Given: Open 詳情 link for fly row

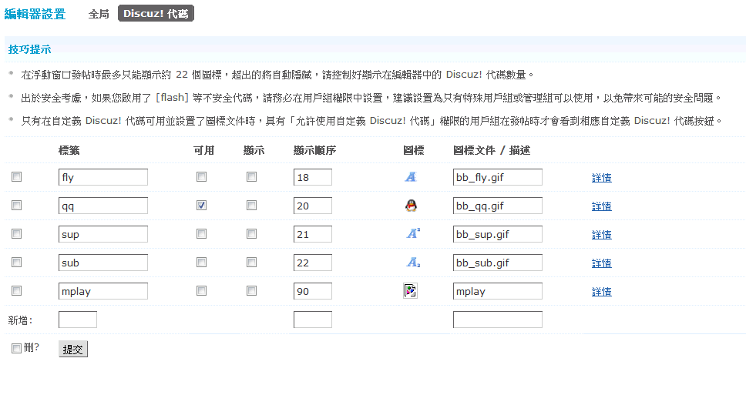Looking at the screenshot, I should pyautogui.click(x=601, y=178).
